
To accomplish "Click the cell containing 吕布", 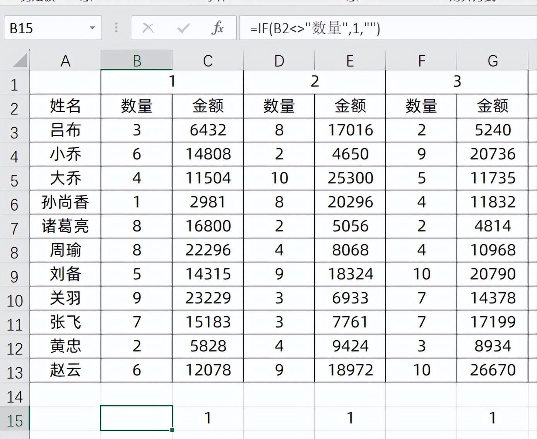I will (x=65, y=130).
